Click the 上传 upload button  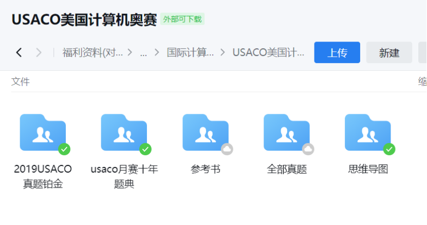(337, 52)
